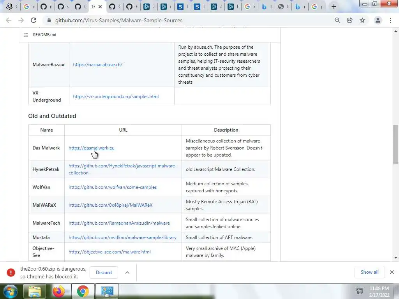The width and height of the screenshot is (399, 299).
Task: Open the taskbar clock showing 11:08 PM
Action: 379,292
